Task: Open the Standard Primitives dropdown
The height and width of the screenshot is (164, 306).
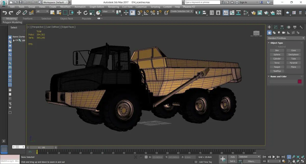Action: 286,38
